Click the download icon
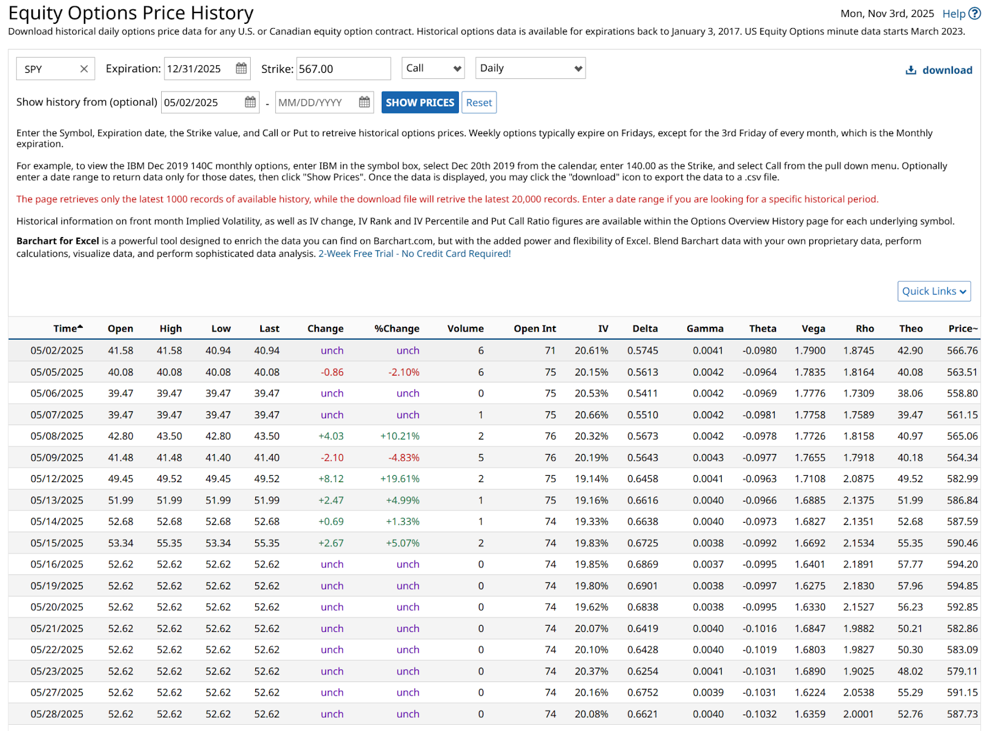The height and width of the screenshot is (731, 1003). point(911,70)
